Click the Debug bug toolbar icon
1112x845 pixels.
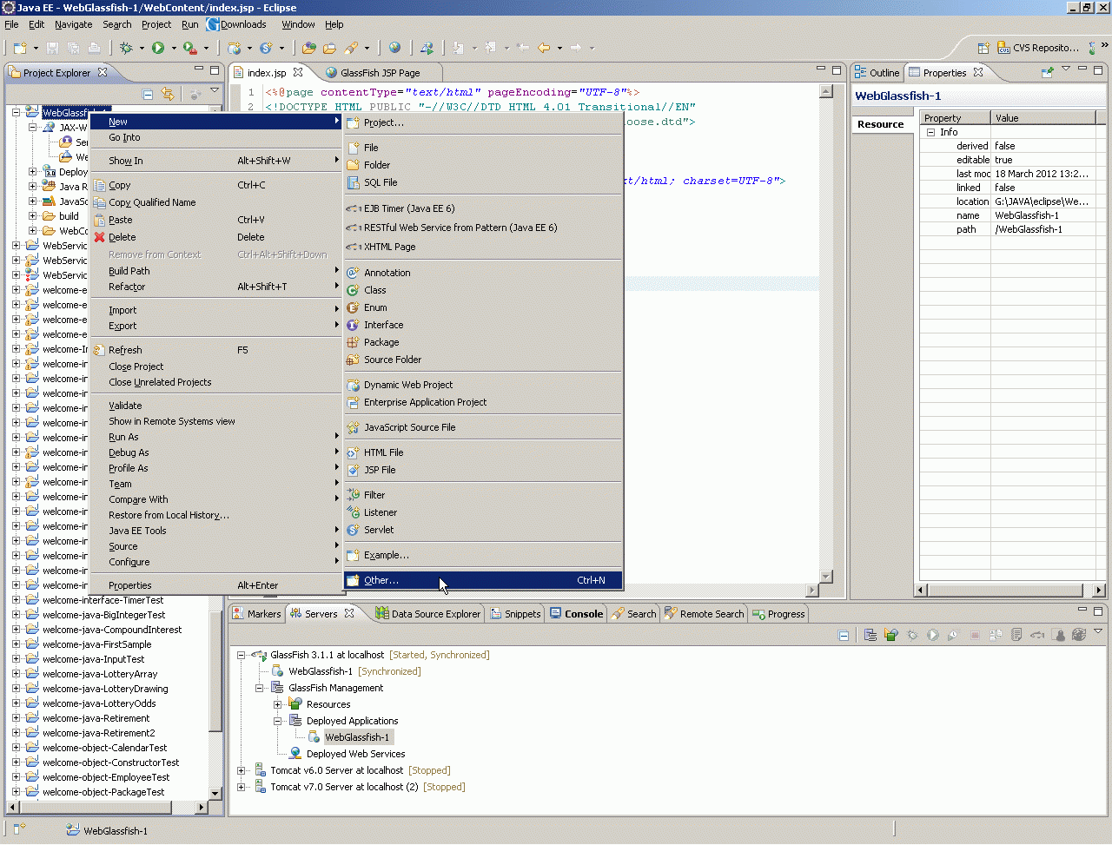[126, 48]
